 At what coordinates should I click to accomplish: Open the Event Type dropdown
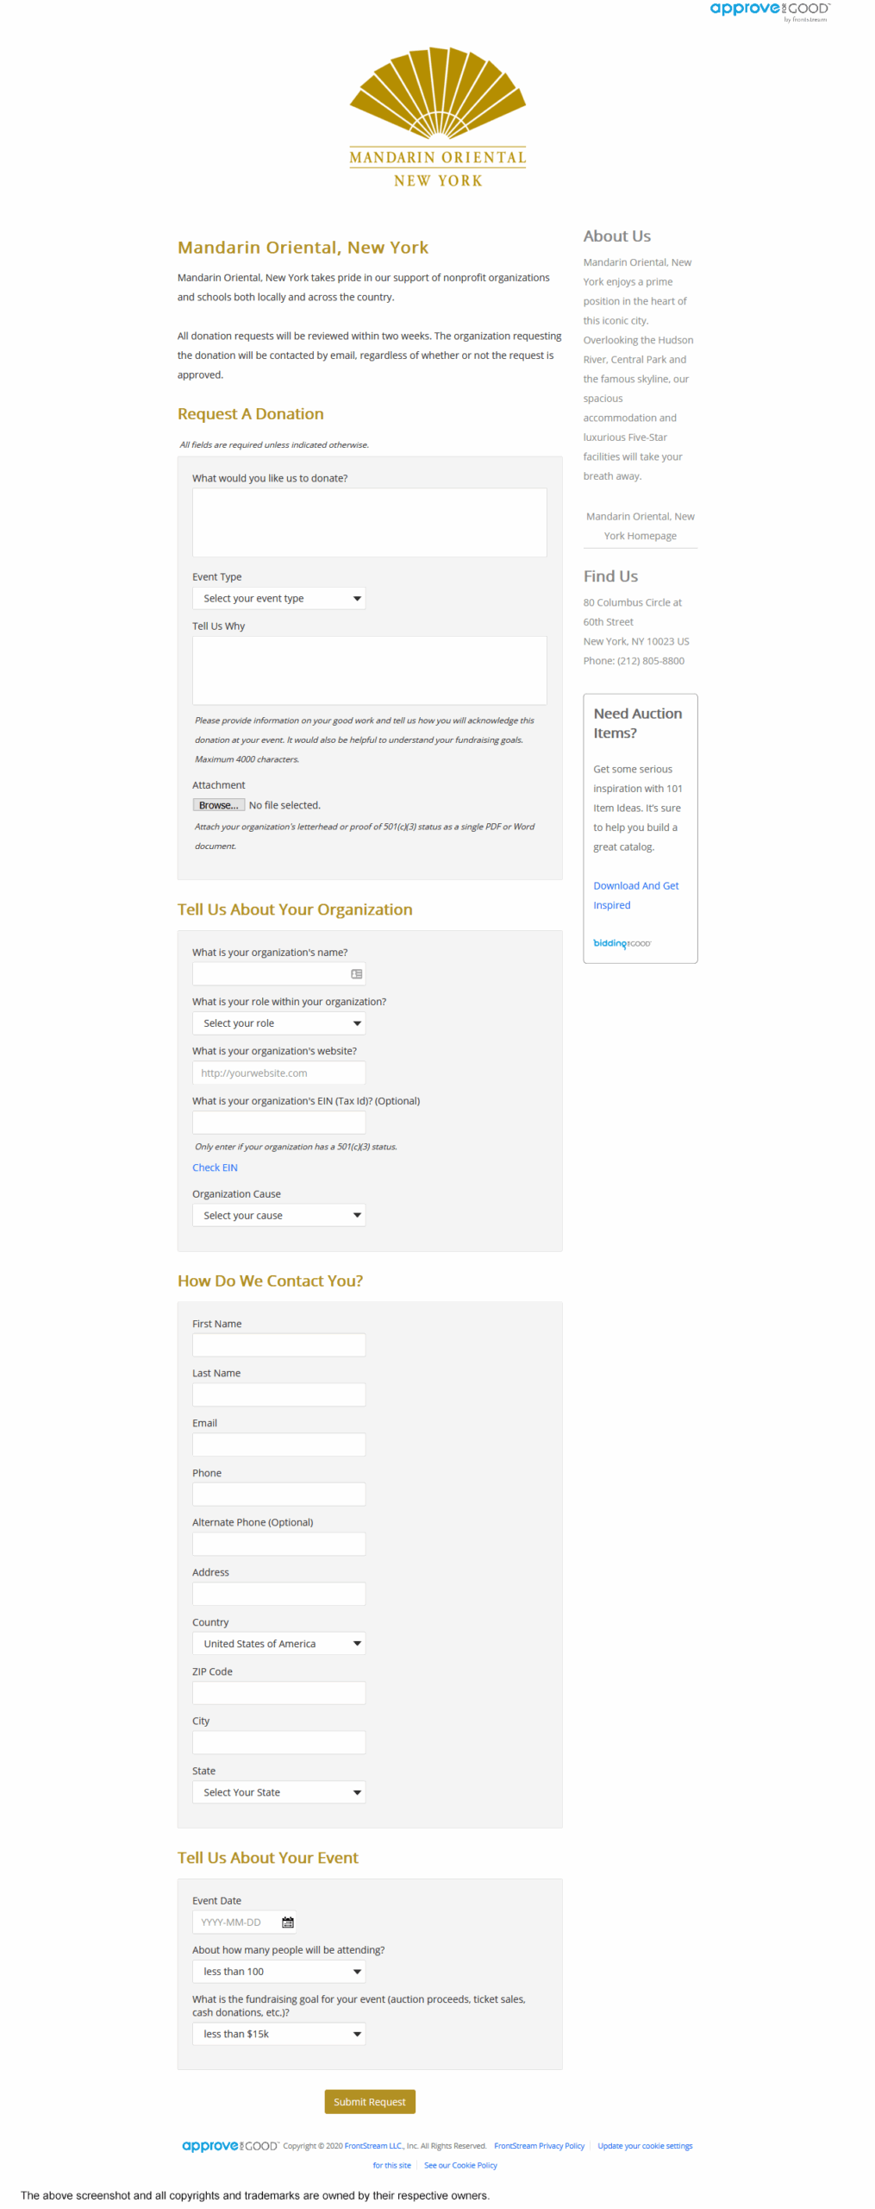tap(278, 598)
